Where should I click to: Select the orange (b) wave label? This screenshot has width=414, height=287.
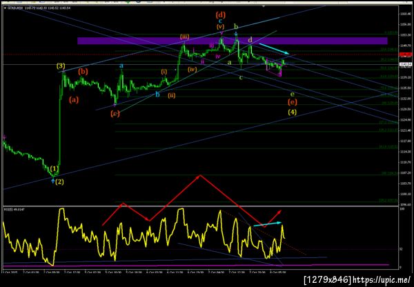83,72
